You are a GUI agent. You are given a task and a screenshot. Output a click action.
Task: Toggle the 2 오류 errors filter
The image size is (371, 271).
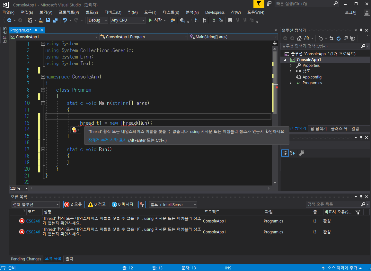point(74,204)
